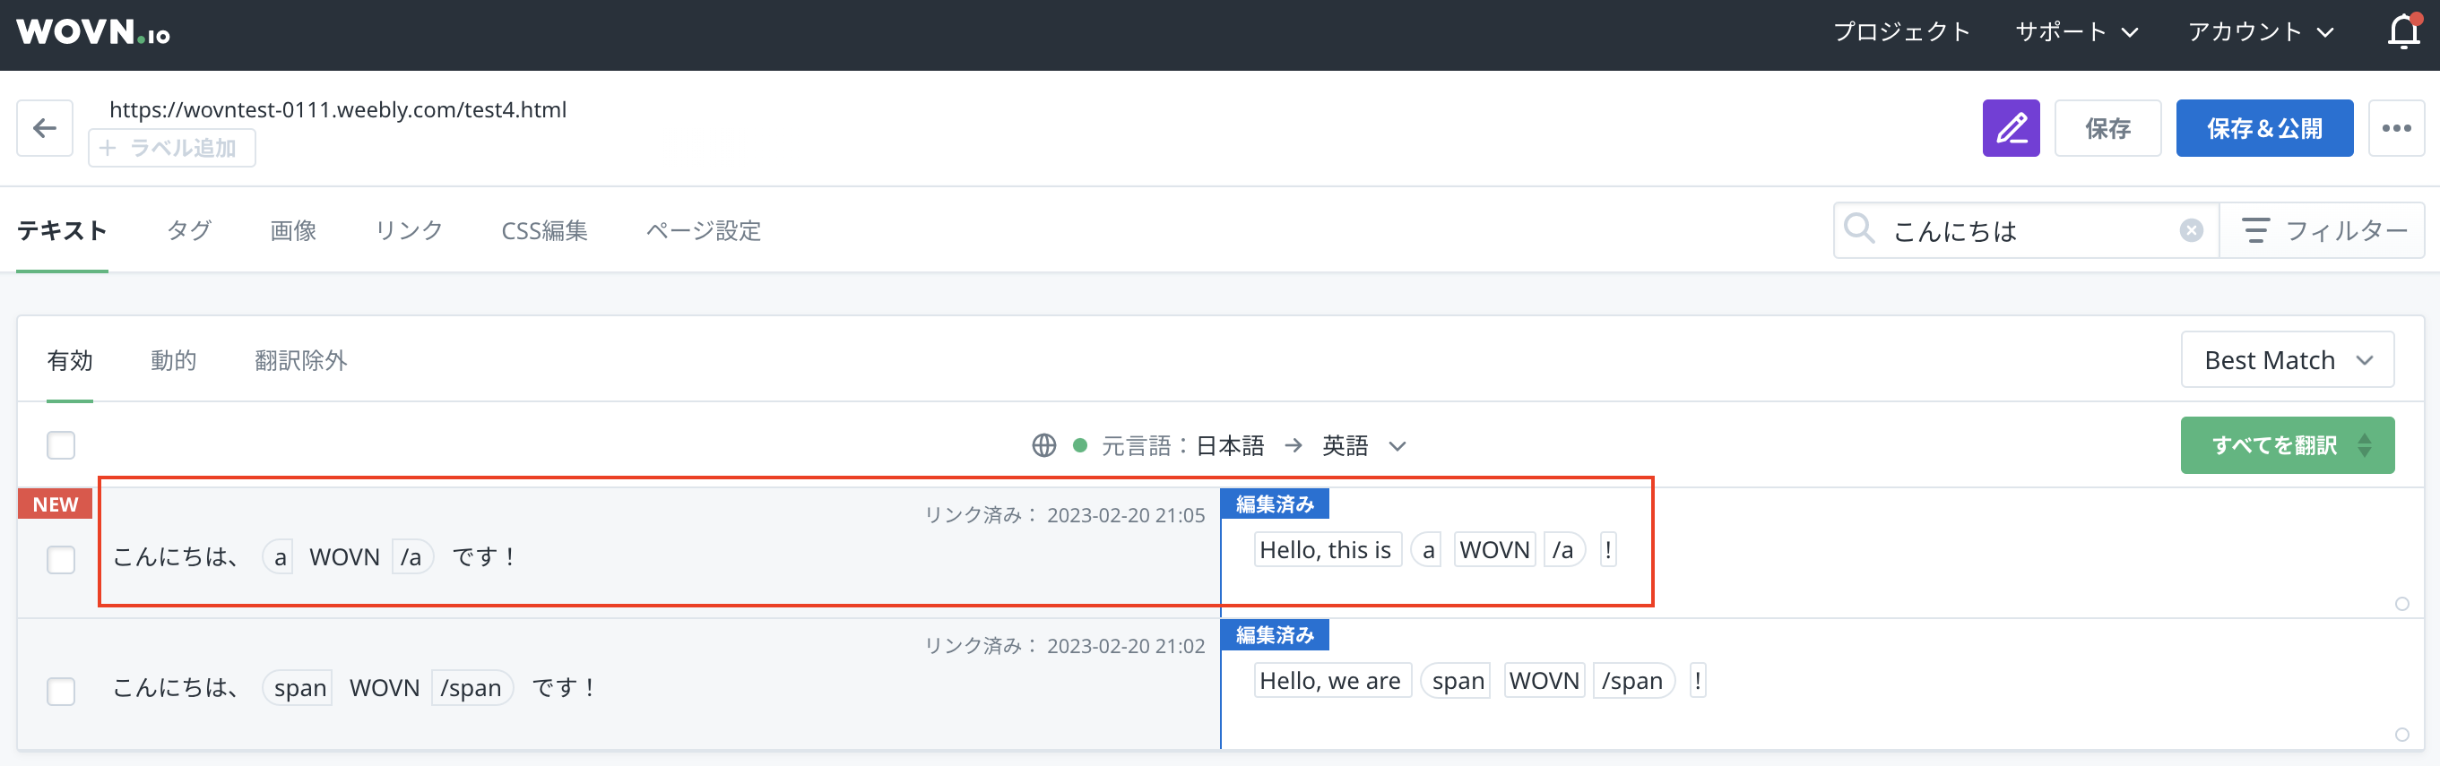Open the フィルター filter panel
This screenshot has width=2440, height=766.
coord(2323,230)
